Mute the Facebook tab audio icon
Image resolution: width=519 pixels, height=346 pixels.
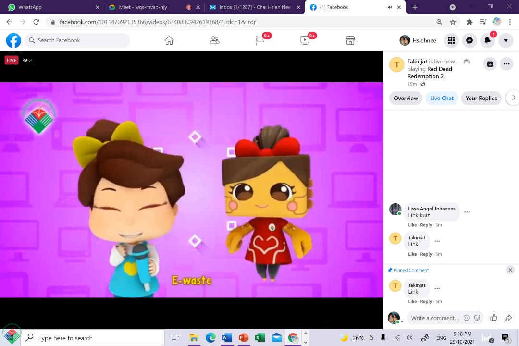click(390, 7)
